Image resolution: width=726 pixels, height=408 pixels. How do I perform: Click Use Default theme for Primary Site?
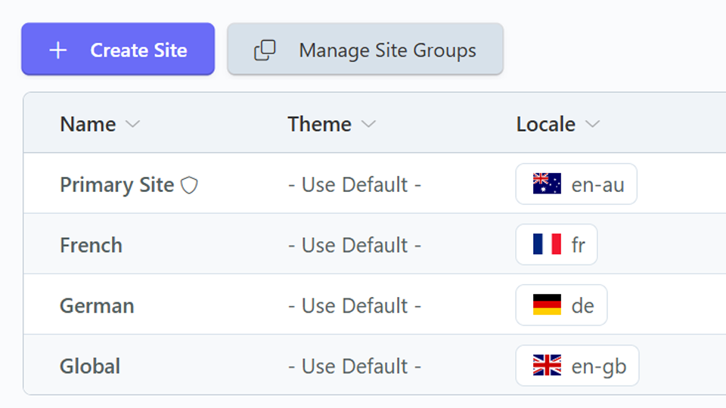(355, 184)
